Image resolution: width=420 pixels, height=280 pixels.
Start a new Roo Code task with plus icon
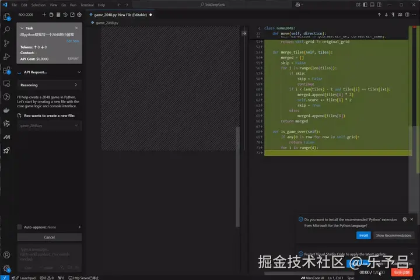click(x=44, y=15)
